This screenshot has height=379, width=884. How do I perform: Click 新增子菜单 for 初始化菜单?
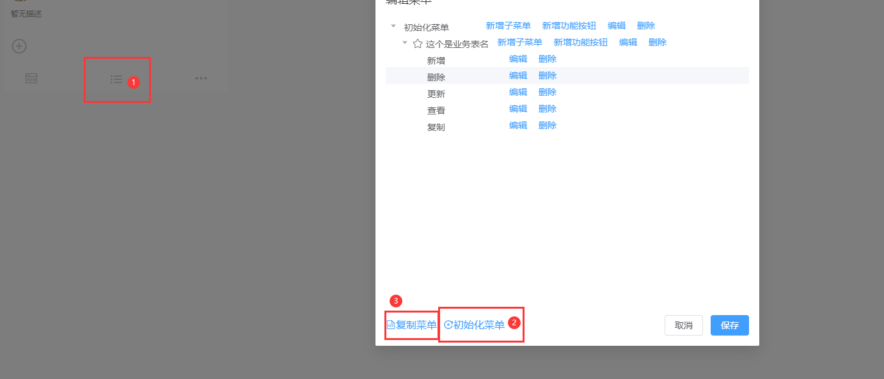tap(508, 26)
